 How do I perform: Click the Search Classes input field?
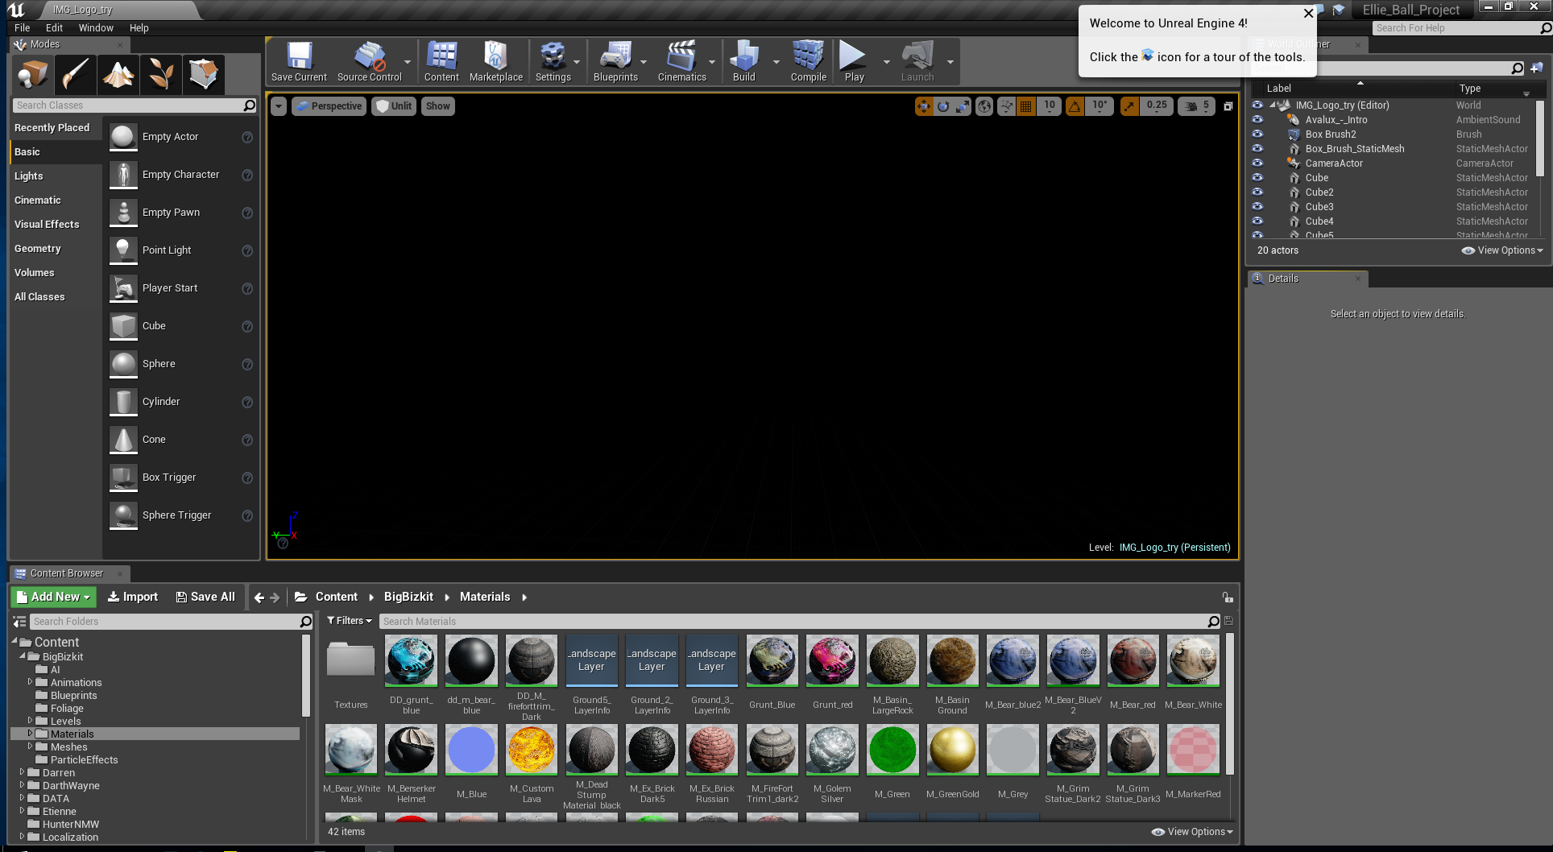[135, 105]
